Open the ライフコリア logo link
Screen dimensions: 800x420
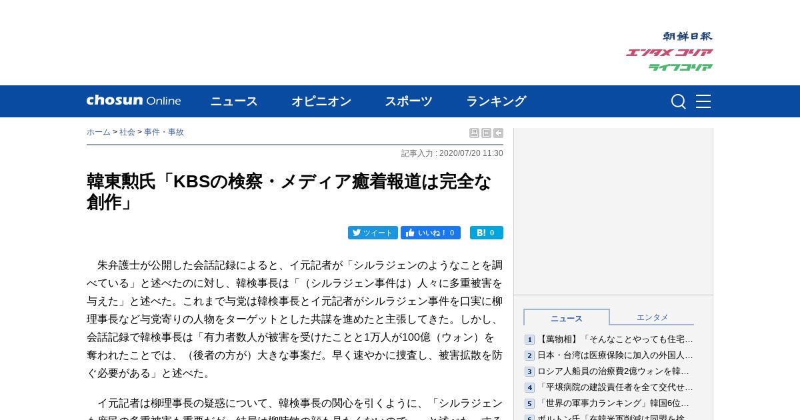680,67
